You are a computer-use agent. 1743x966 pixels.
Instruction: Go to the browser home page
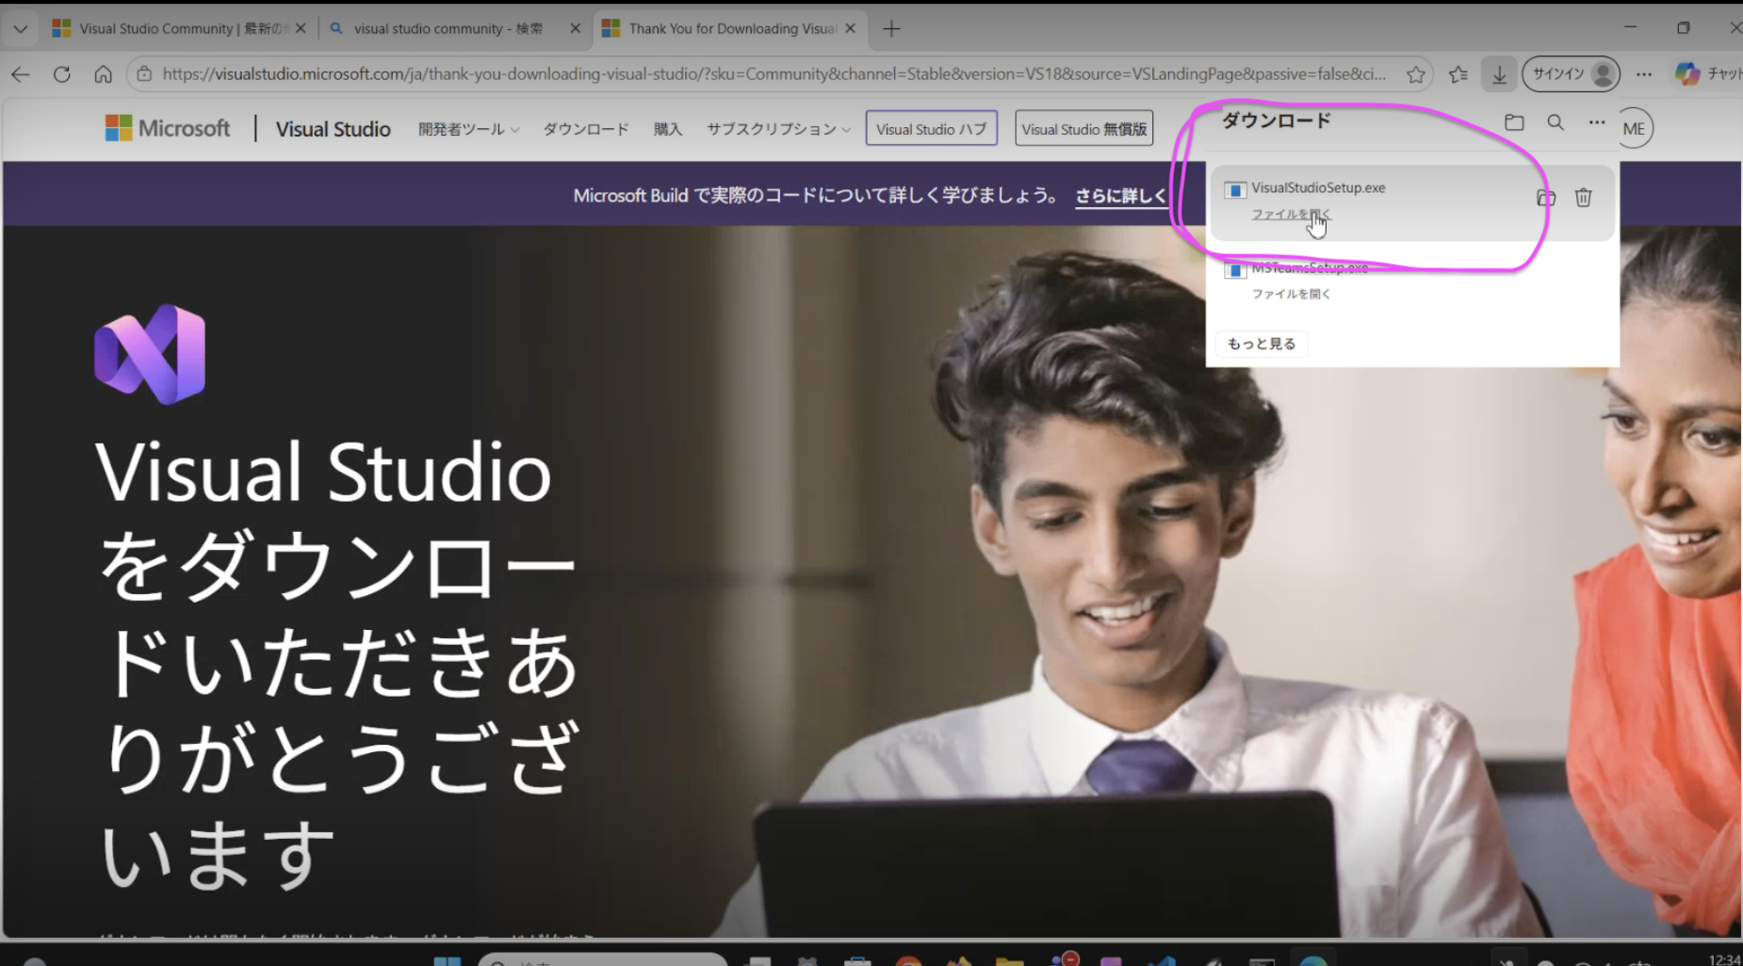[x=103, y=73]
